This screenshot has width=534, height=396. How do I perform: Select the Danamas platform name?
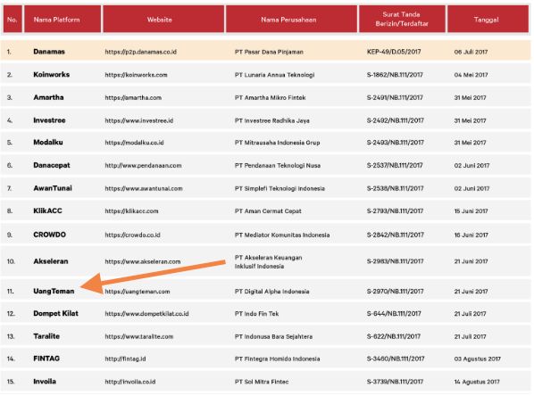(x=49, y=52)
